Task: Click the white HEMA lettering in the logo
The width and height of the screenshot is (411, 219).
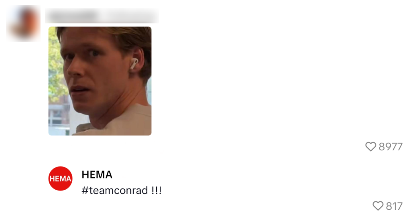Action: [60, 178]
